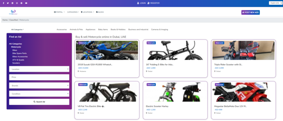Select All Categories in Find an Ad
The image size is (283, 121).
[15, 44]
